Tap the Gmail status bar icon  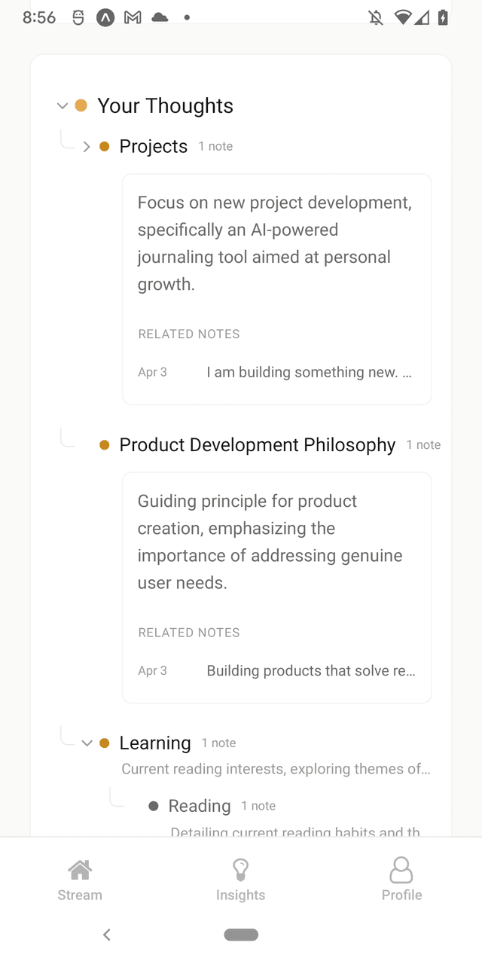133,17
